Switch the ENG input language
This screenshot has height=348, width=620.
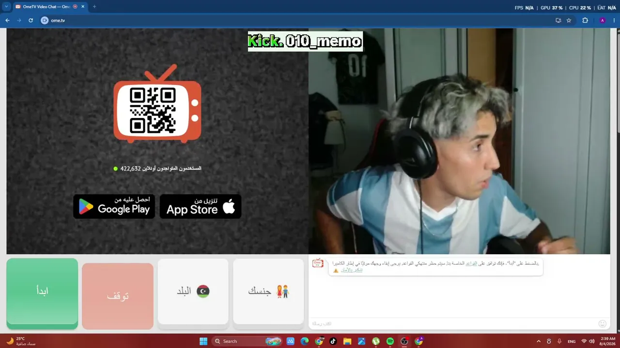[572, 341]
